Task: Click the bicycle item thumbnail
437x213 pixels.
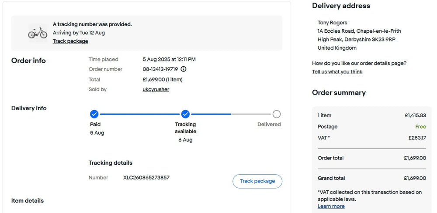Action: [38, 33]
